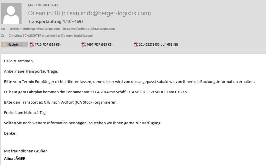Click PDF icon of 4697.PDF attachment
Viewport: 266px width, 165px height.
84,45
